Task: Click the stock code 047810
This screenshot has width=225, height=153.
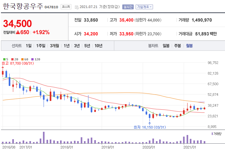Action: (51, 7)
